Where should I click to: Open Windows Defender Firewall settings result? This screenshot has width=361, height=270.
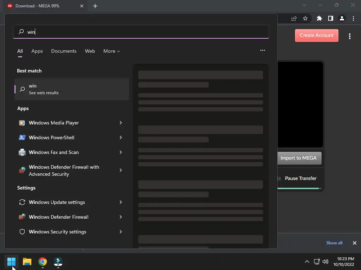pyautogui.click(x=71, y=217)
